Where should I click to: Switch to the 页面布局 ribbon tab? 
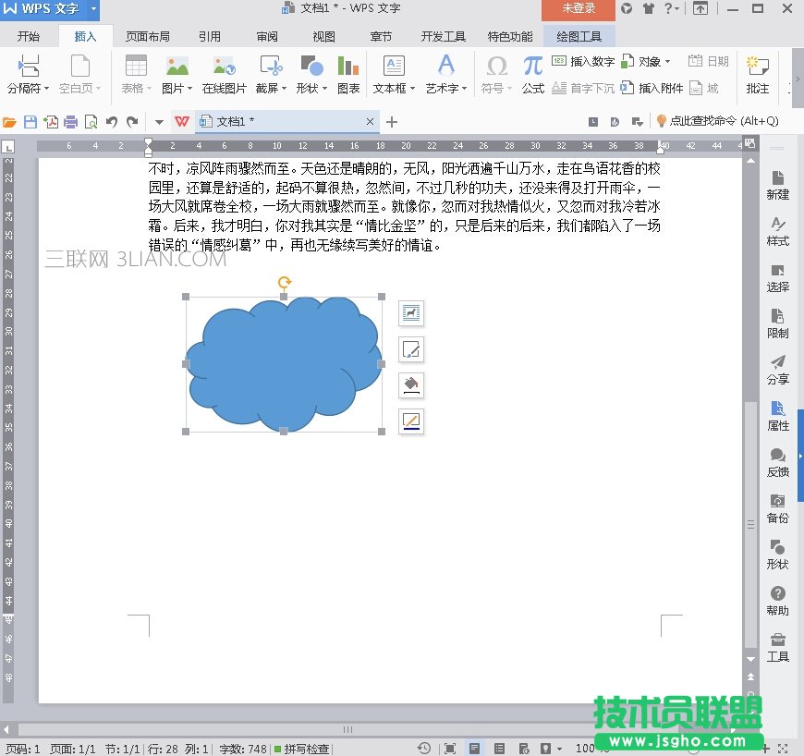click(148, 37)
